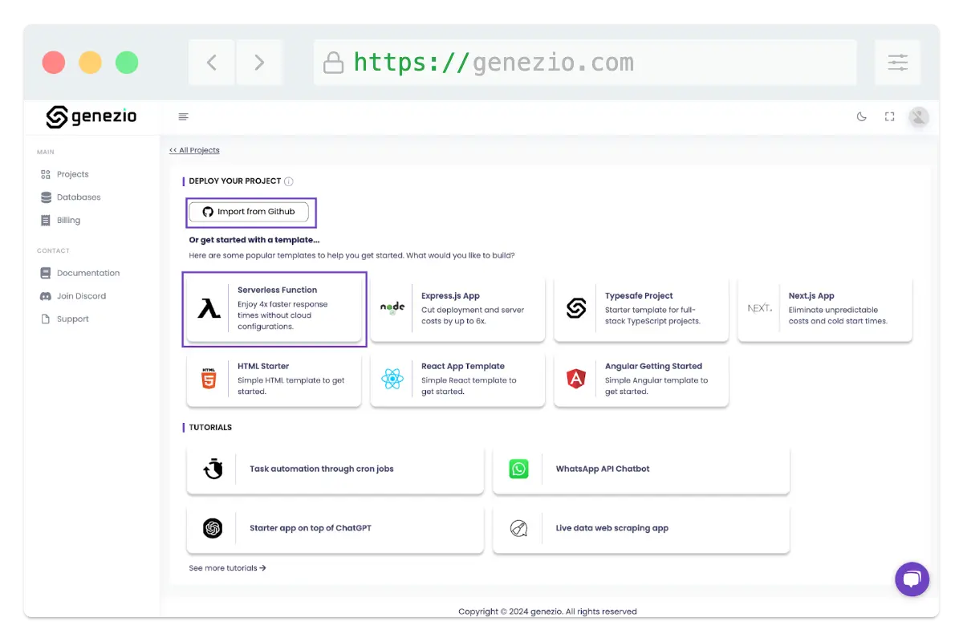Click the address bar padlock icon

coord(333,63)
